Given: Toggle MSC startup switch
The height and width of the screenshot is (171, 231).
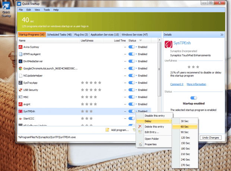Looking at the screenshot, I should coord(132,97).
